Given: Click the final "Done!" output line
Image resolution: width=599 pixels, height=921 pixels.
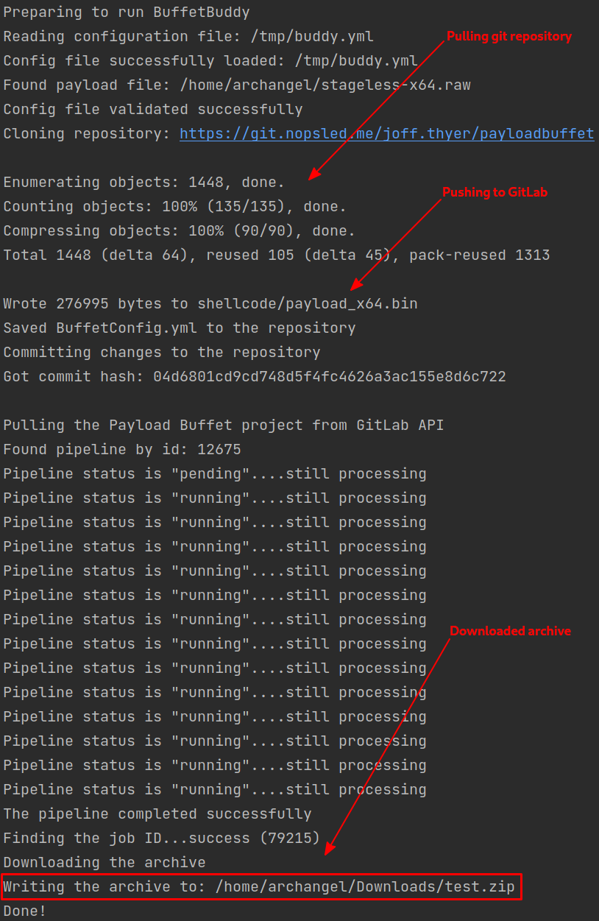Looking at the screenshot, I should click(25, 911).
